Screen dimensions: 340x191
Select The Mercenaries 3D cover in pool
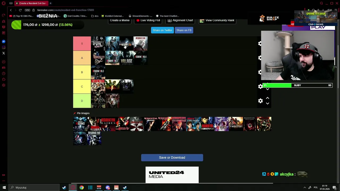click(x=122, y=124)
